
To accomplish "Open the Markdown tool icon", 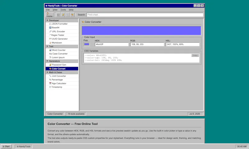I will pos(50,43).
